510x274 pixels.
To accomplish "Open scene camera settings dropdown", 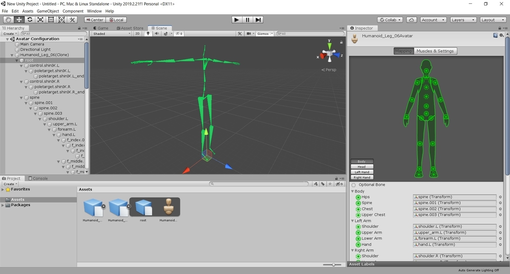I will 250,34.
